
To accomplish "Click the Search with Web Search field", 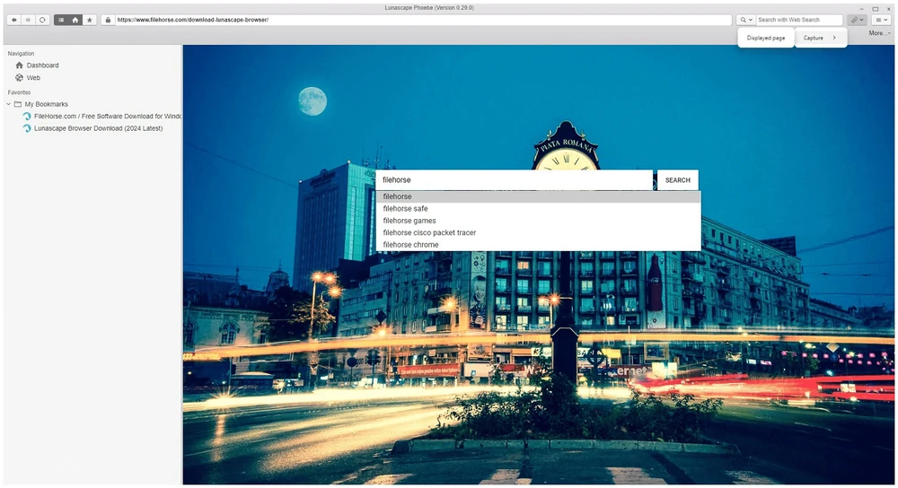I will (798, 20).
